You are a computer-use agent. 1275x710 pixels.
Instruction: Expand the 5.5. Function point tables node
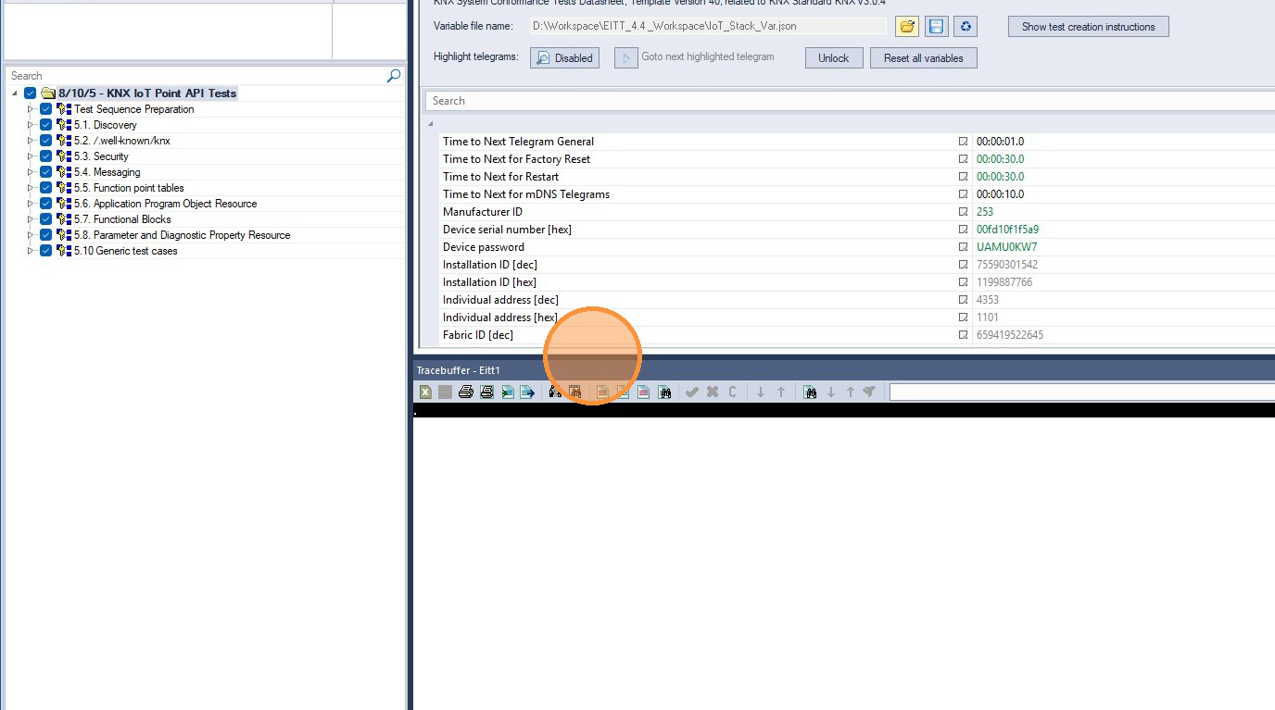click(30, 188)
